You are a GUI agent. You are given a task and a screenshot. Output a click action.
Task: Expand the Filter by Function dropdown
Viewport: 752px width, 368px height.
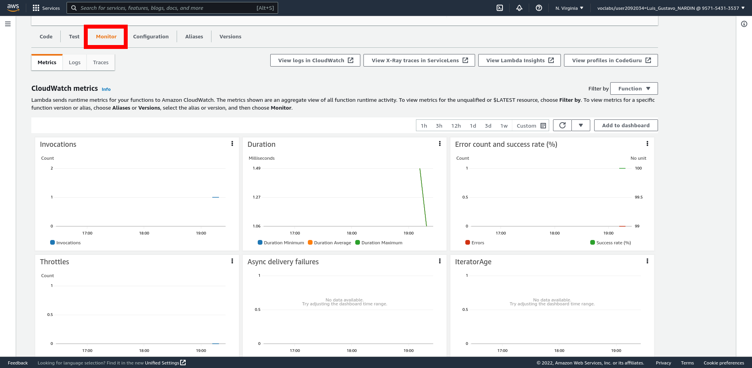634,88
